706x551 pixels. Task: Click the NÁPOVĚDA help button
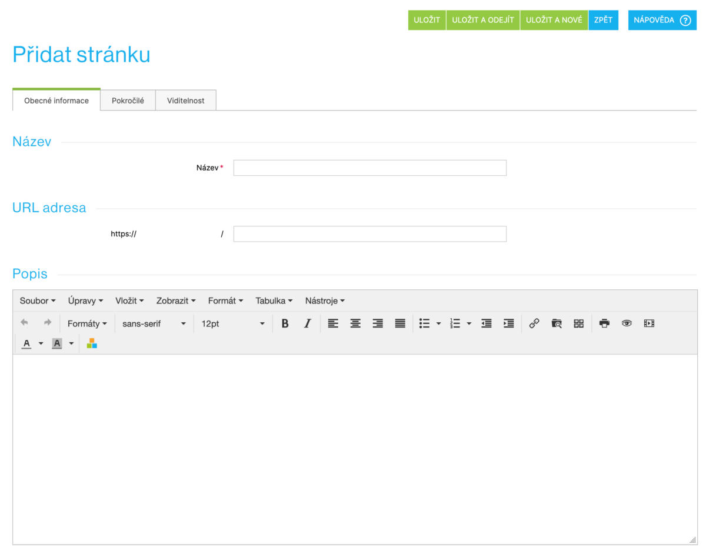pos(662,20)
